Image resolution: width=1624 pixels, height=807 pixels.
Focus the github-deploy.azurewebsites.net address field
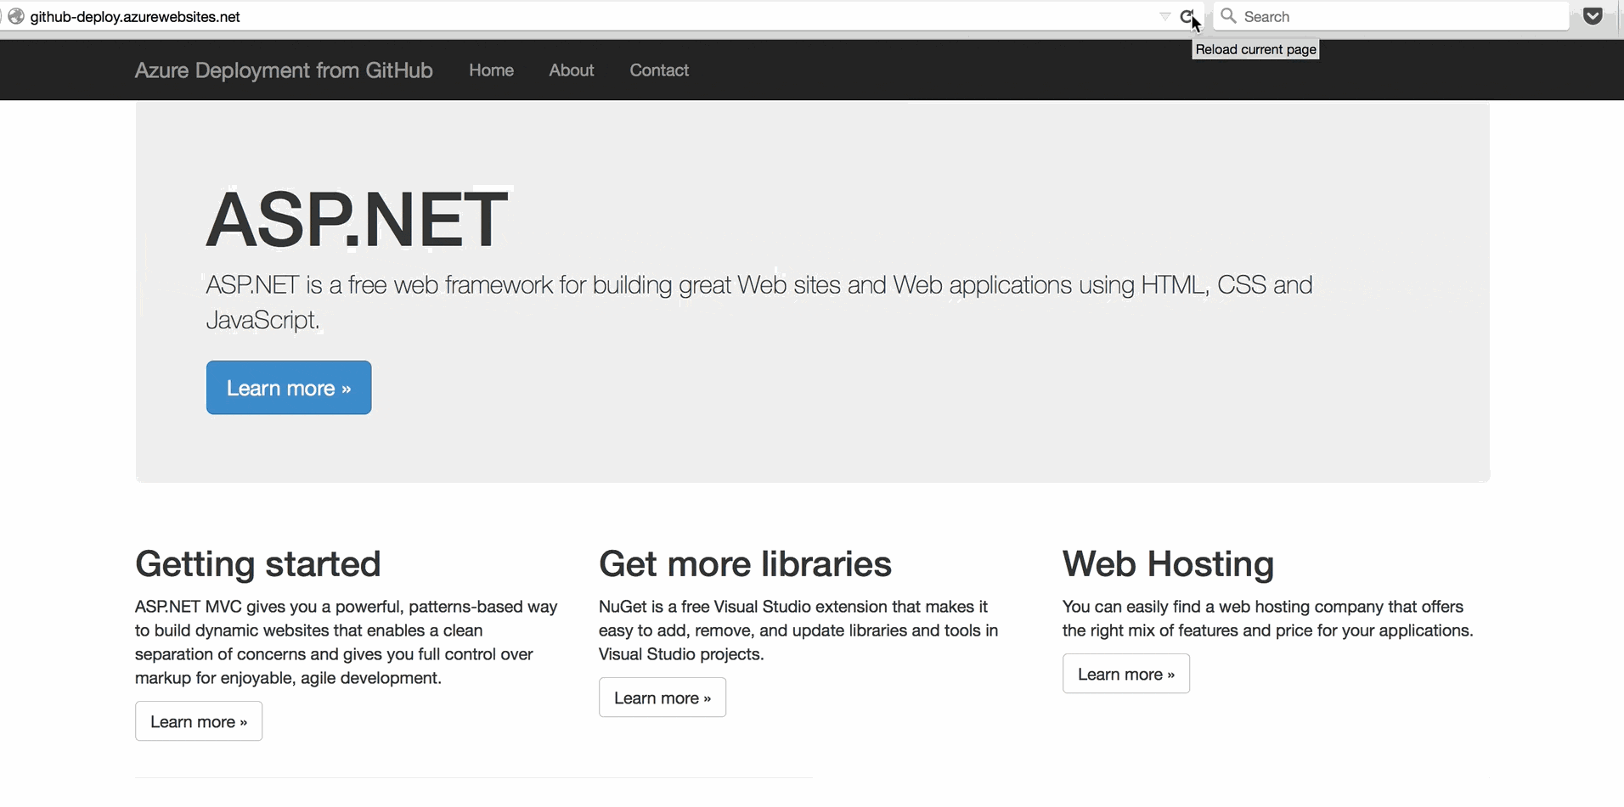[510, 17]
